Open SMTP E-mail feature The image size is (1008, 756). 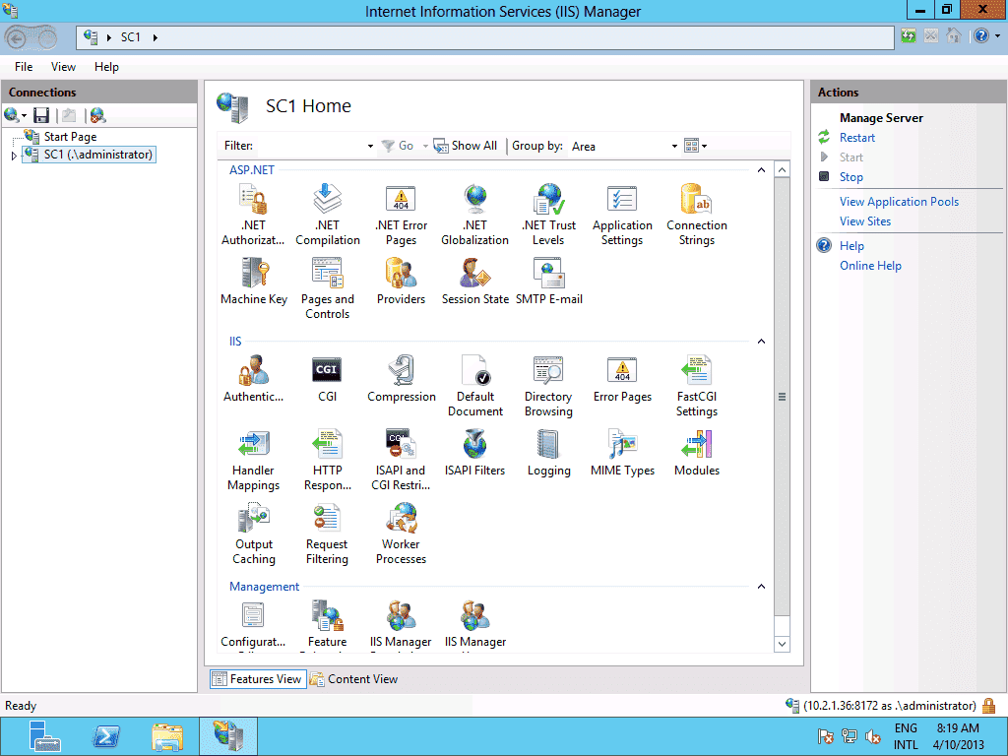click(x=549, y=281)
